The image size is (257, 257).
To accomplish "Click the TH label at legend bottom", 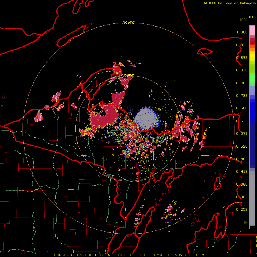I will pos(245,222).
